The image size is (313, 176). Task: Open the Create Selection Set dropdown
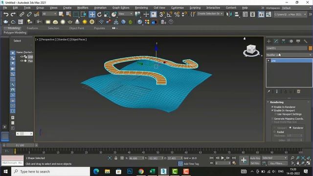coord(210,14)
